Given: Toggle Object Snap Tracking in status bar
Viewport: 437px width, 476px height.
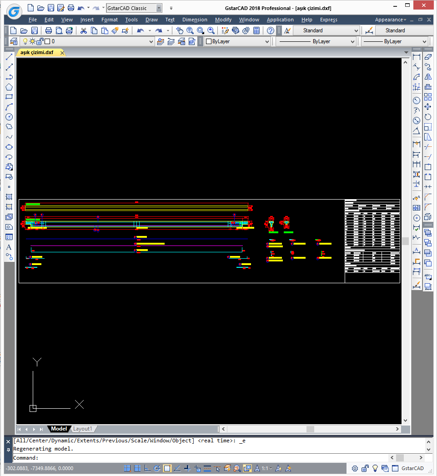Looking at the screenshot, I should (x=177, y=468).
